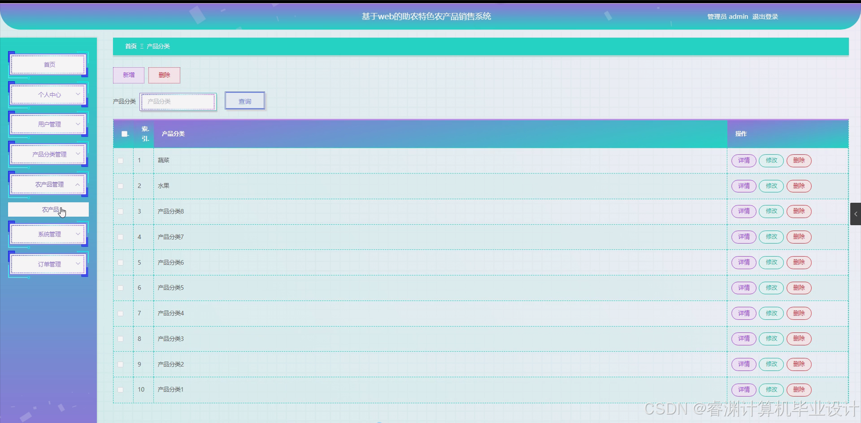861x423 pixels.
Task: Click 删除 for 蔬菜 row
Action: (799, 161)
